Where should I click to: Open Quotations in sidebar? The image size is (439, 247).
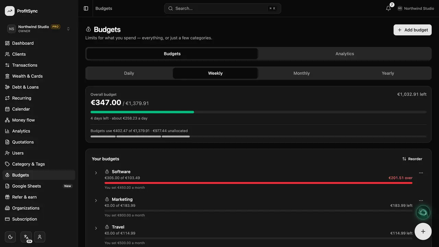coord(39,142)
